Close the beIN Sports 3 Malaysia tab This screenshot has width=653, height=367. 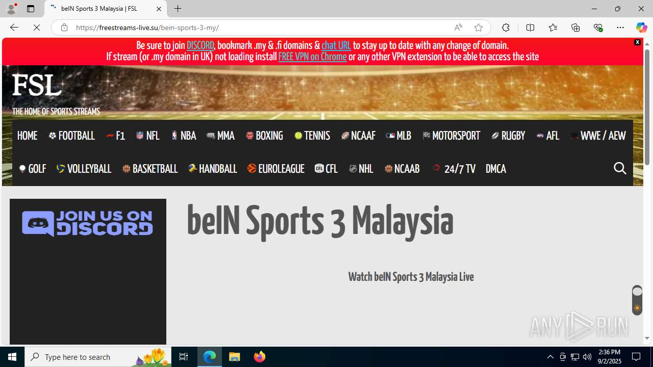point(159,9)
